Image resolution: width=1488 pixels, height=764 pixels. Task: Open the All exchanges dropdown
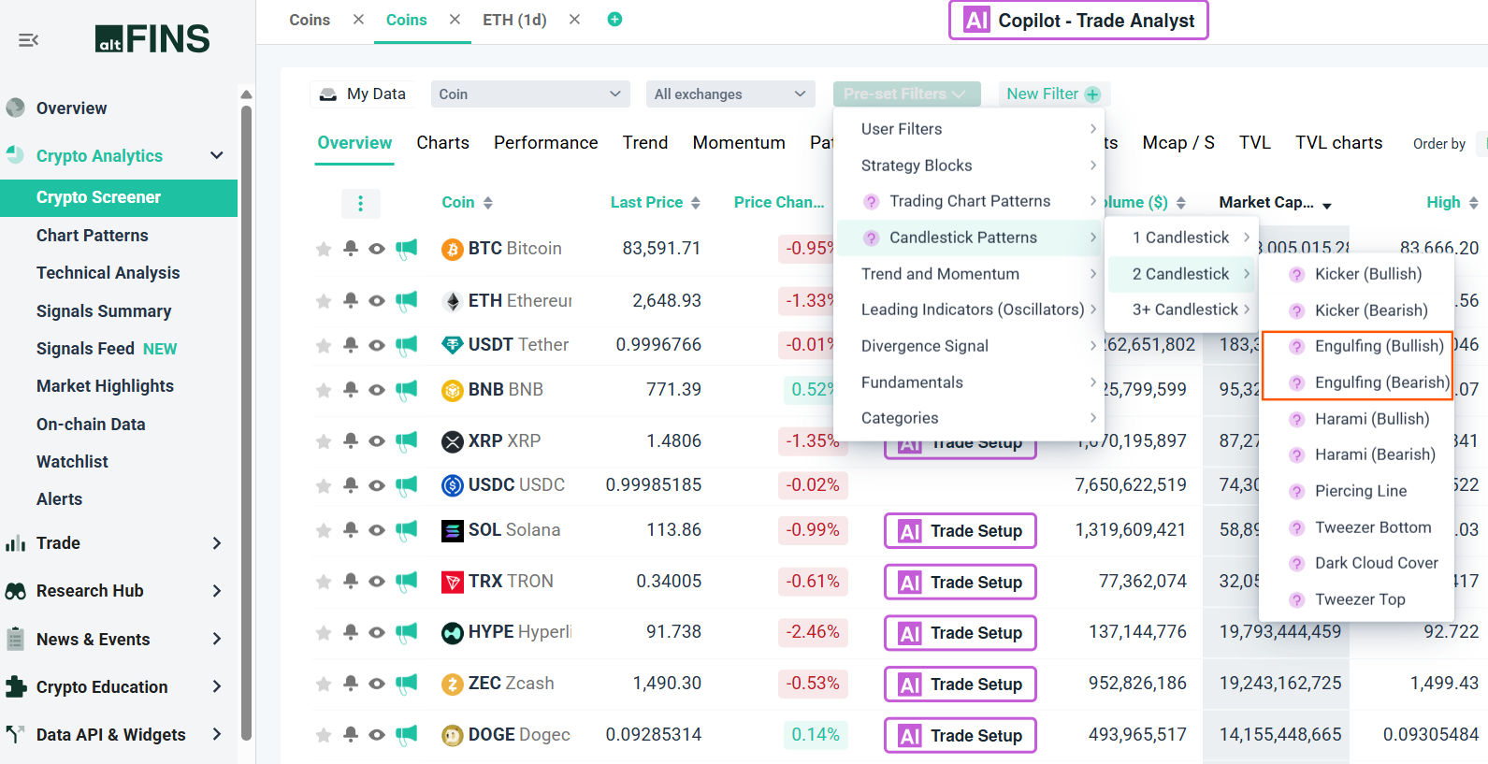(730, 94)
